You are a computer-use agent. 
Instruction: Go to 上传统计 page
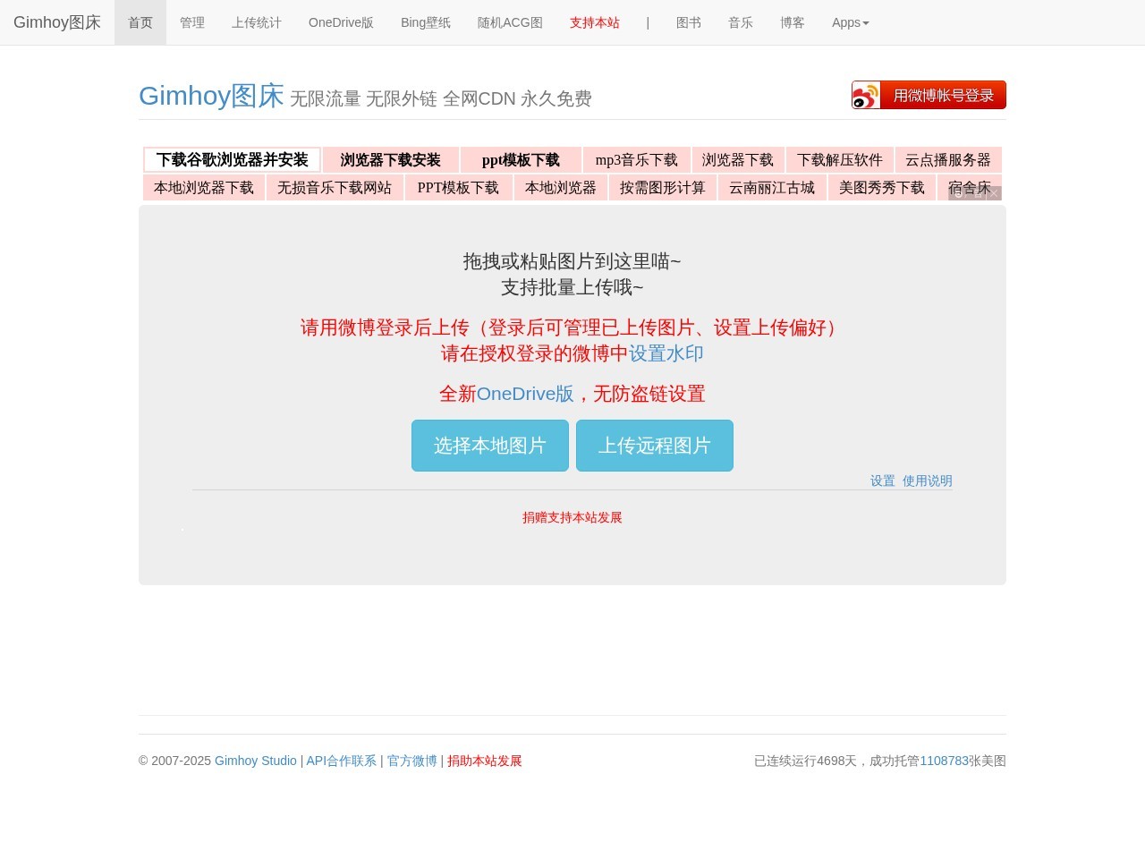pyautogui.click(x=256, y=22)
